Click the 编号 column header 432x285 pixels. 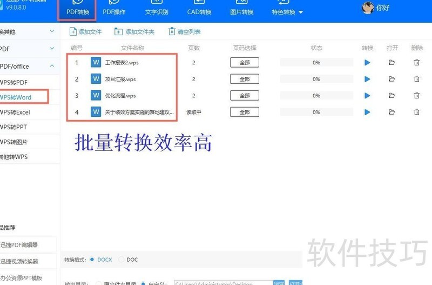click(77, 48)
